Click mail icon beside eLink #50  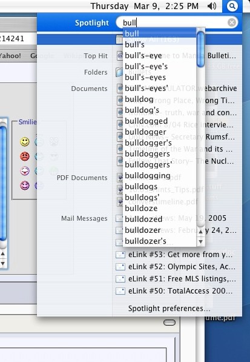[120, 291]
